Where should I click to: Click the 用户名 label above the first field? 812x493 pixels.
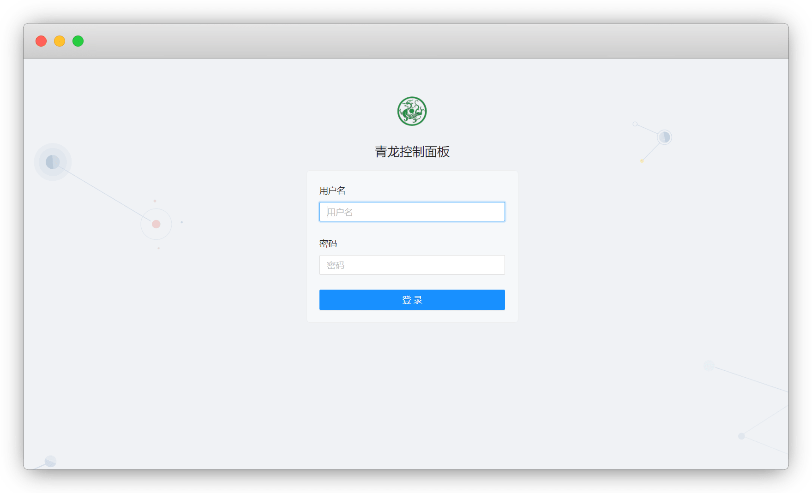click(x=332, y=190)
